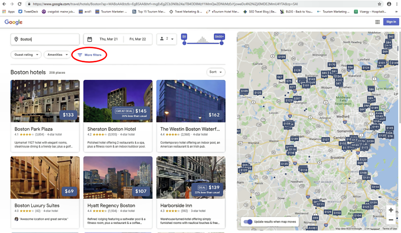The image size is (401, 233).
Task: Click the location pin icon in search box
Action: [x=16, y=39]
